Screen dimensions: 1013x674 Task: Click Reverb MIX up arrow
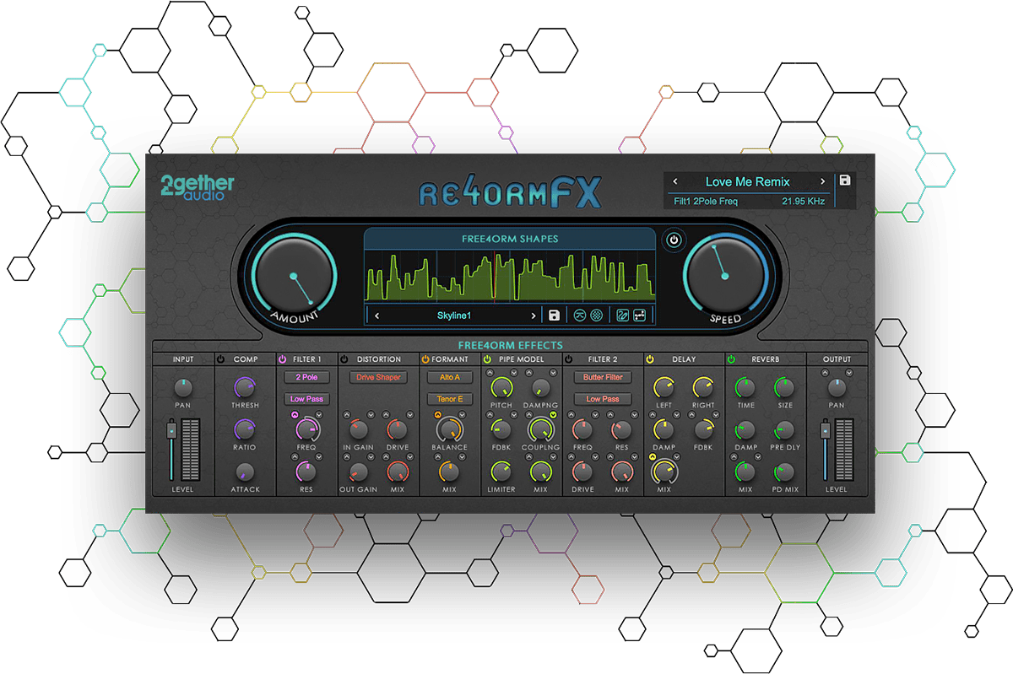[x=734, y=457]
